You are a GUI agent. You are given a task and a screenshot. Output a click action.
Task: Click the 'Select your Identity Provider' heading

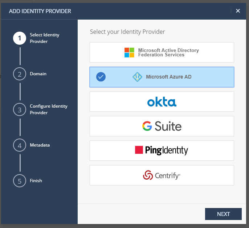(127, 32)
